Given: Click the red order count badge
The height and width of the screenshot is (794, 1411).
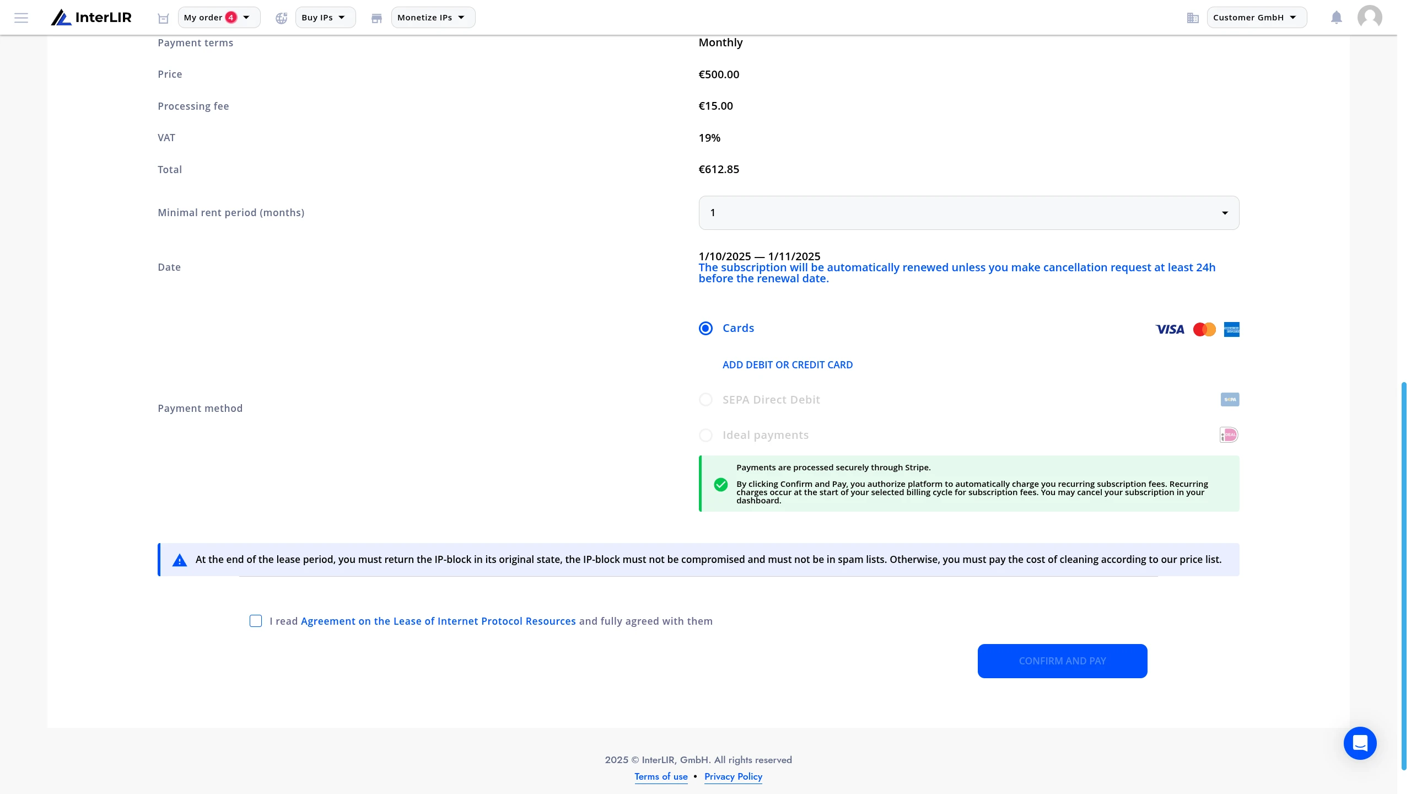Looking at the screenshot, I should click(231, 17).
